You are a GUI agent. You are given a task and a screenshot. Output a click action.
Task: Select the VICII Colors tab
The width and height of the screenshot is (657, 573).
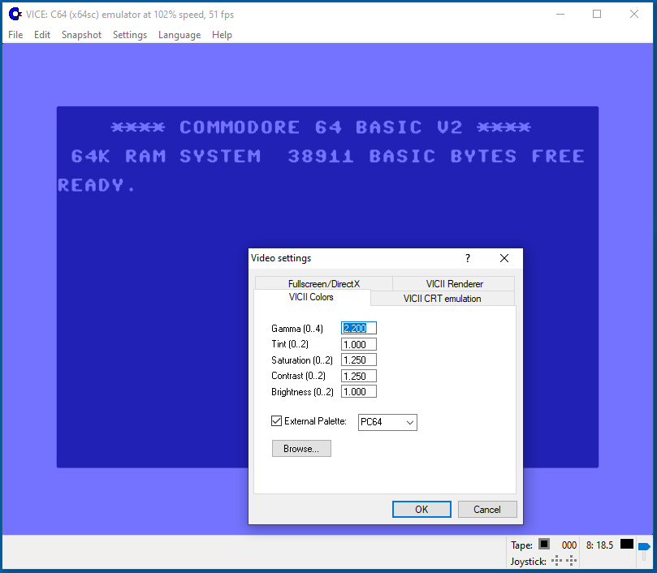tap(311, 297)
